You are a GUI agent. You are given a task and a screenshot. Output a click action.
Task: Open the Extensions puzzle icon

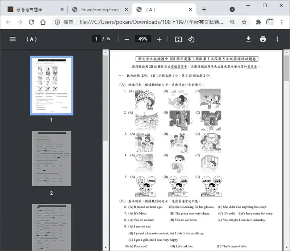point(258,22)
